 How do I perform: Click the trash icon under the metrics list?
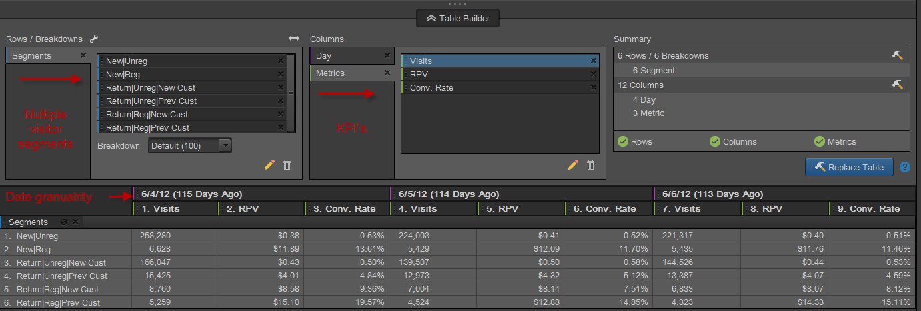(x=590, y=165)
